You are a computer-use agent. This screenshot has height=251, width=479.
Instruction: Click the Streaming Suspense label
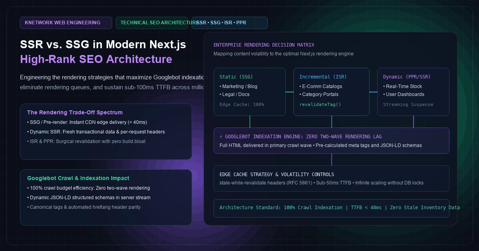408,104
